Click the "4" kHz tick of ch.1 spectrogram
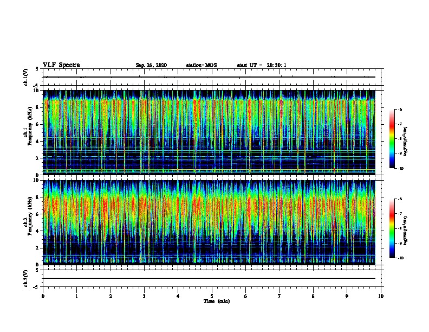 (x=38, y=142)
